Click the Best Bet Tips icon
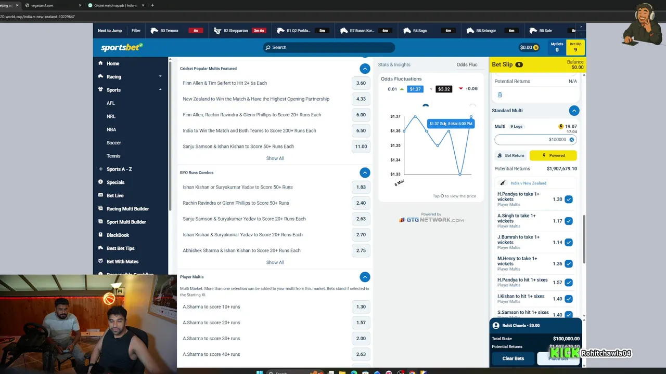Viewport: 666px width, 374px height. (x=101, y=248)
